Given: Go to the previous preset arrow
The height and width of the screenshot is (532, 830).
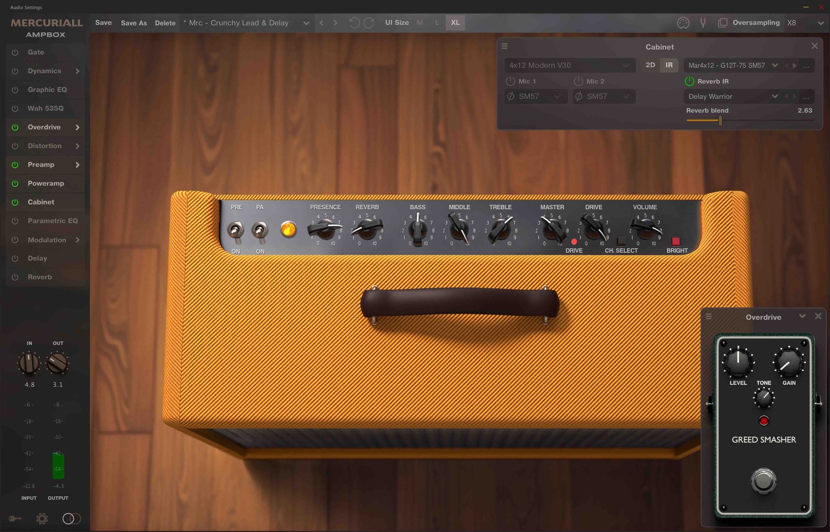Looking at the screenshot, I should point(322,23).
